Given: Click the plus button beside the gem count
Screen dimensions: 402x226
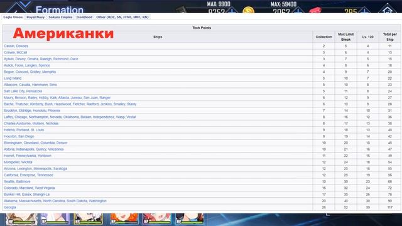Looking at the screenshot, I should coord(364,11).
